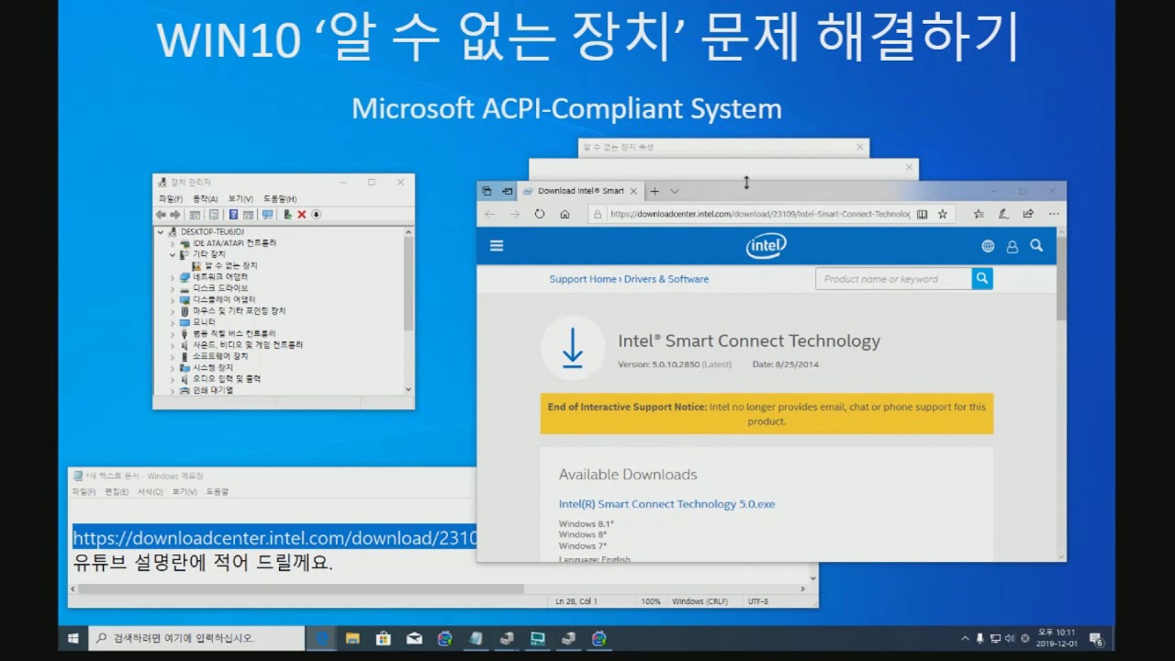This screenshot has height=661, width=1175.
Task: Click the Update driver toolbar icon
Action: (287, 214)
